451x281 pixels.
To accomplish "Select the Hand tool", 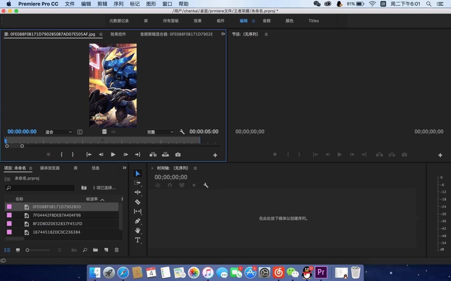I will pos(138,230).
